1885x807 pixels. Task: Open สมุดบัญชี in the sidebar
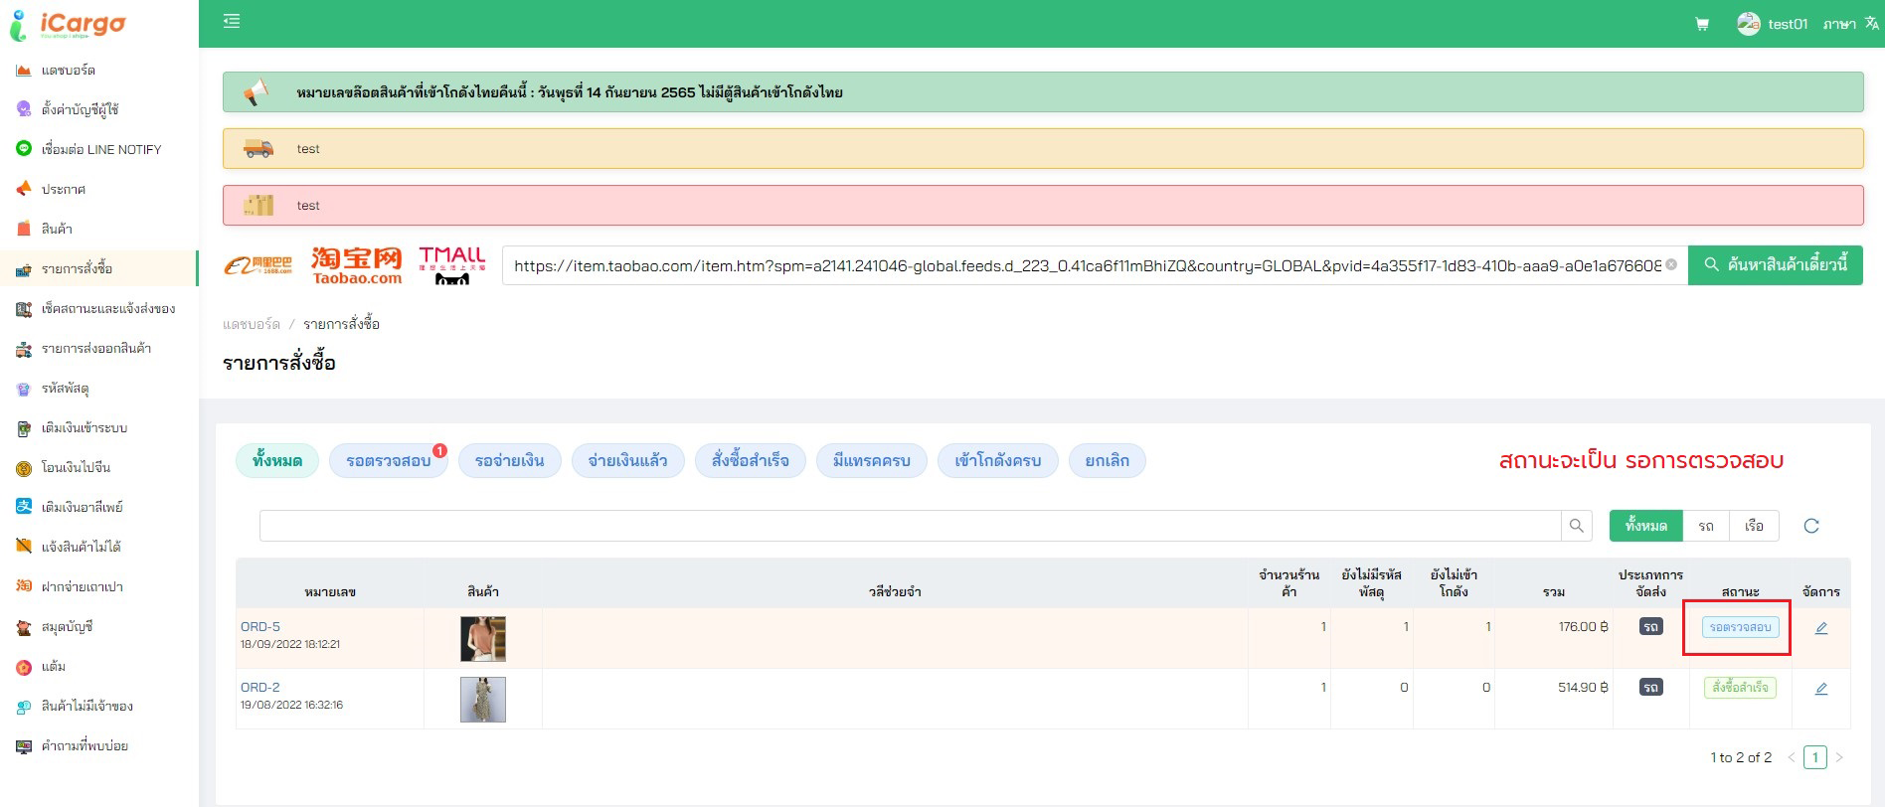click(x=67, y=626)
